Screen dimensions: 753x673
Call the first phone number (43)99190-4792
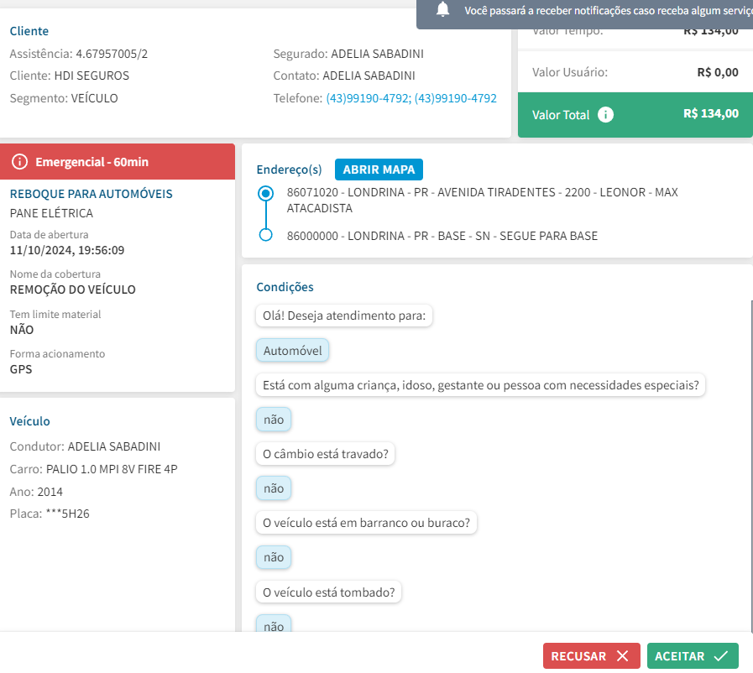tap(369, 98)
